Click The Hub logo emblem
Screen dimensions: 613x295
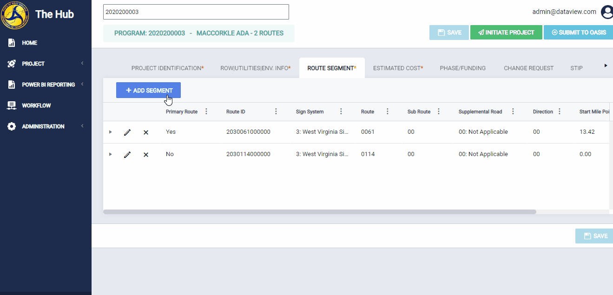click(x=15, y=14)
